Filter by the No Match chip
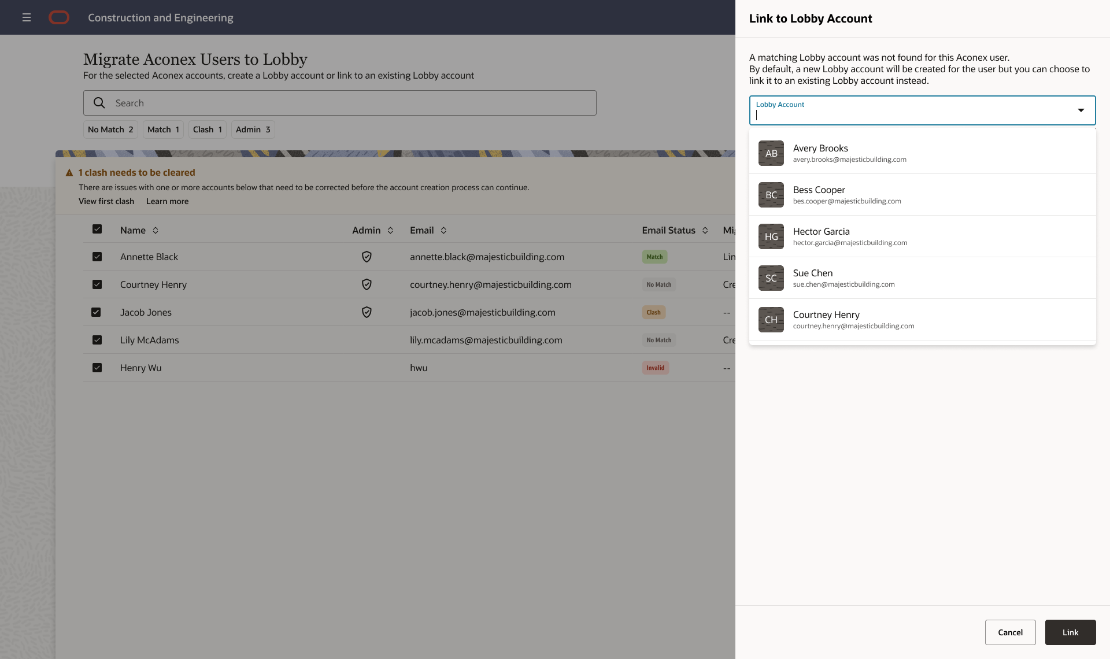This screenshot has height=659, width=1110. (x=110, y=129)
